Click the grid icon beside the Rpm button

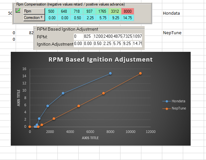18,11
